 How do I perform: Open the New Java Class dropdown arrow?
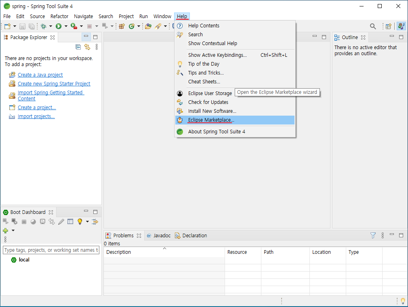pyautogui.click(x=139, y=26)
